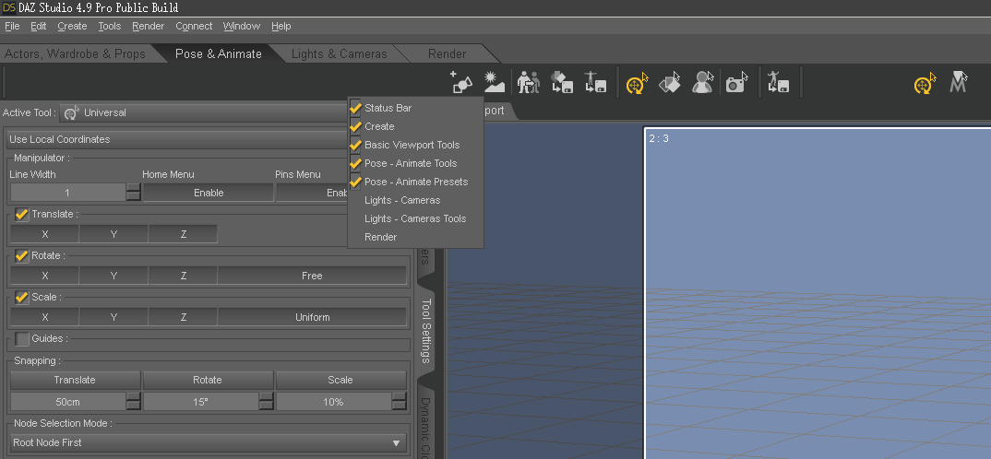Switch to Pose & Animate tab
991x459 pixels.
pos(218,53)
